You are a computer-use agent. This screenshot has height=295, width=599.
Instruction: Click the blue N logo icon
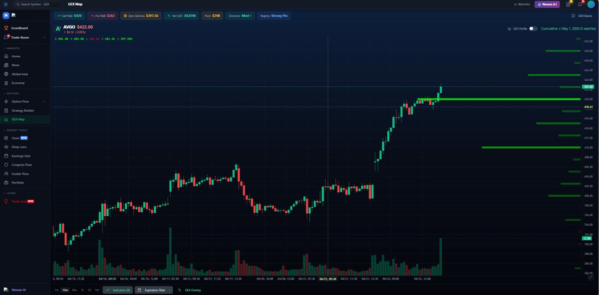(x=6, y=15)
